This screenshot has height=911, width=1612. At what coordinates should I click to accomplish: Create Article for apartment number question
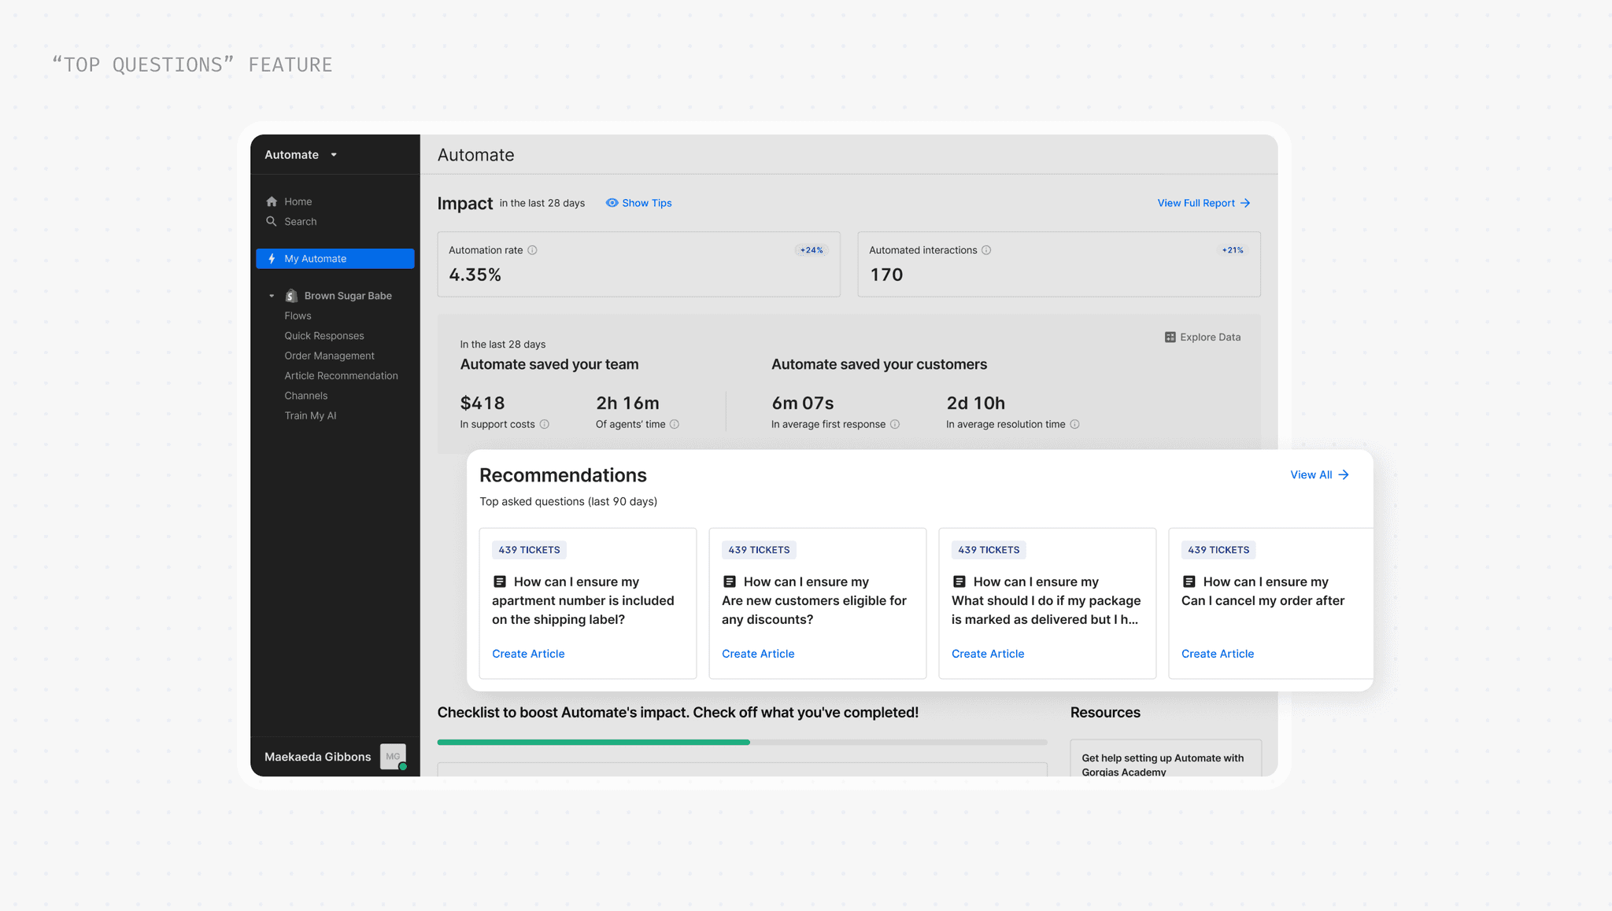(x=528, y=654)
